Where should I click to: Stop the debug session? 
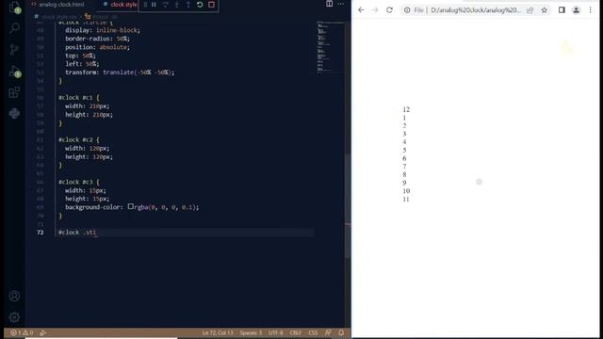pos(211,5)
